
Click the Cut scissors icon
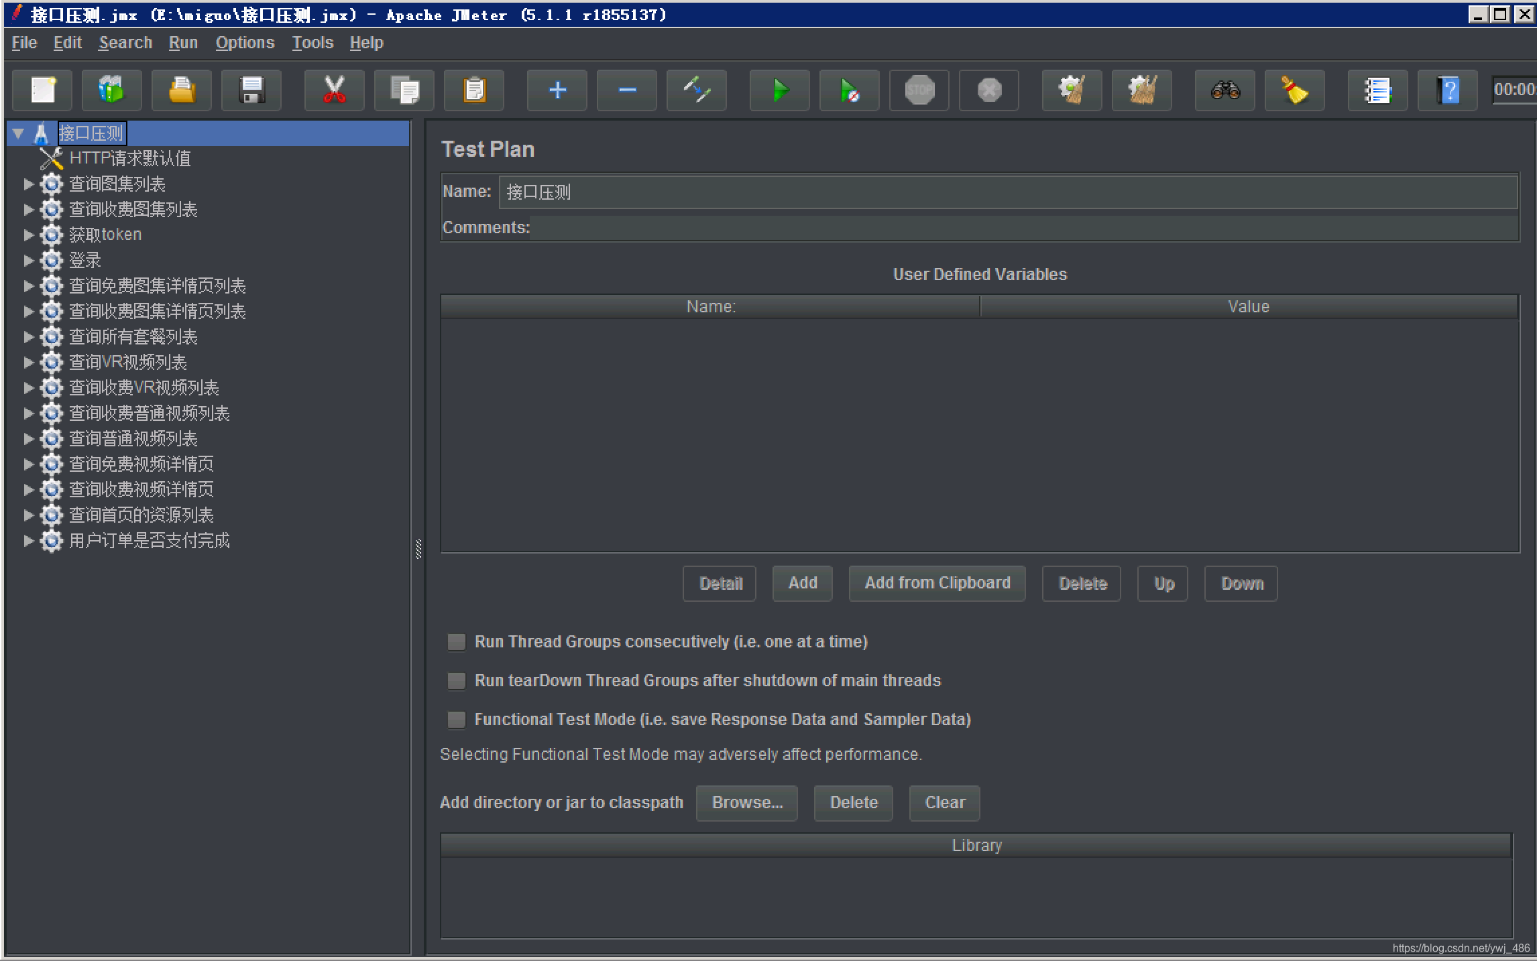pyautogui.click(x=335, y=90)
